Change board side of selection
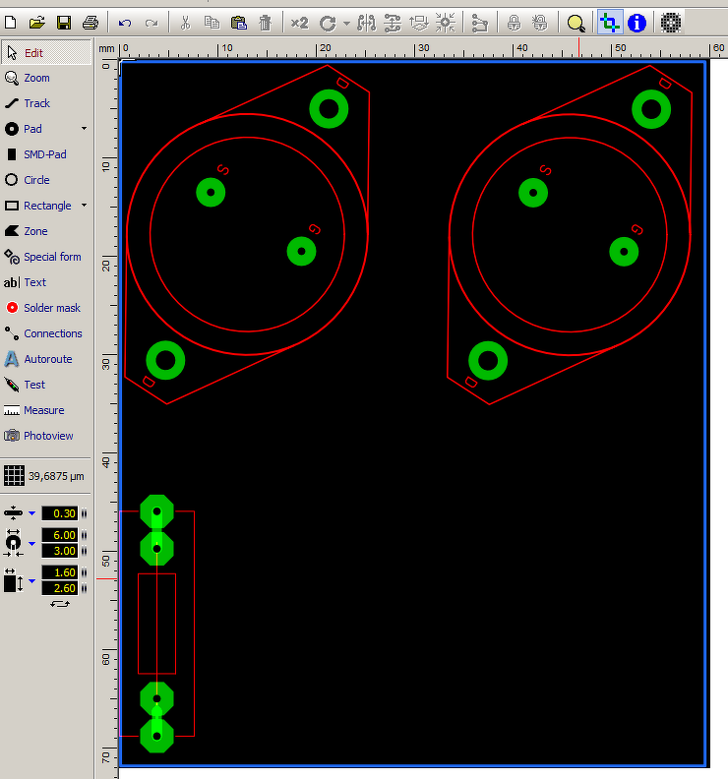The image size is (728, 779). (418, 23)
